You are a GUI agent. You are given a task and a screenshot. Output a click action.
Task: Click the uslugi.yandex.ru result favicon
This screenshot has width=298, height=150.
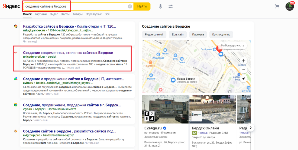coord(16,26)
